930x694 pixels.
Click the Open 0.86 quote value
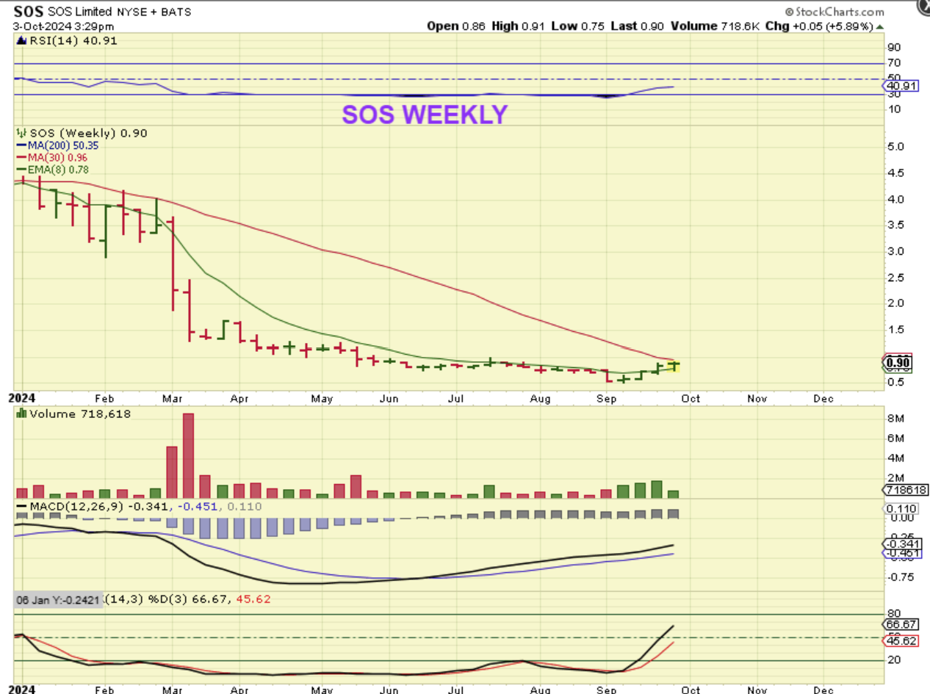tap(455, 26)
